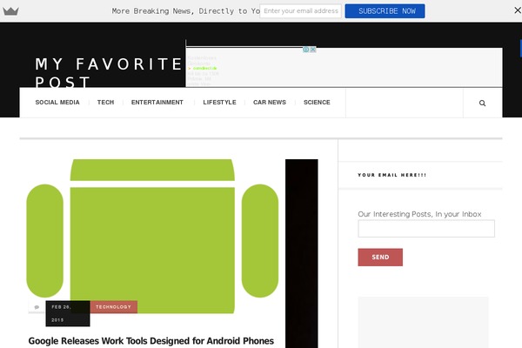
Task: Focus the top email address field
Action: tap(300, 11)
